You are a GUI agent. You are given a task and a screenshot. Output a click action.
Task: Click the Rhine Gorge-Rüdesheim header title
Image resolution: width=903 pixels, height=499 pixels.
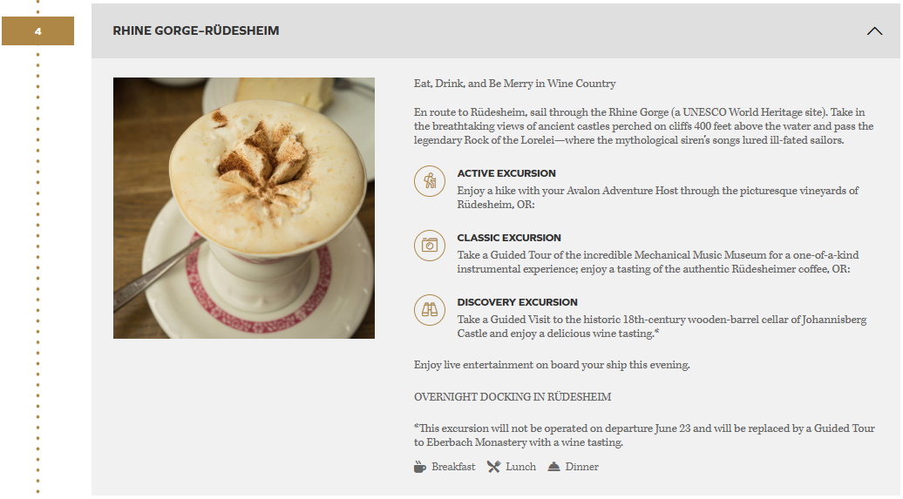coord(196,31)
